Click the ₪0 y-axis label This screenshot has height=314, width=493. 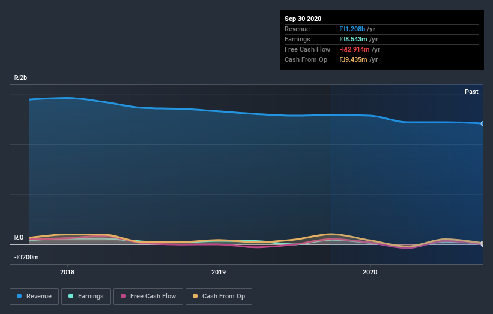click(19, 237)
